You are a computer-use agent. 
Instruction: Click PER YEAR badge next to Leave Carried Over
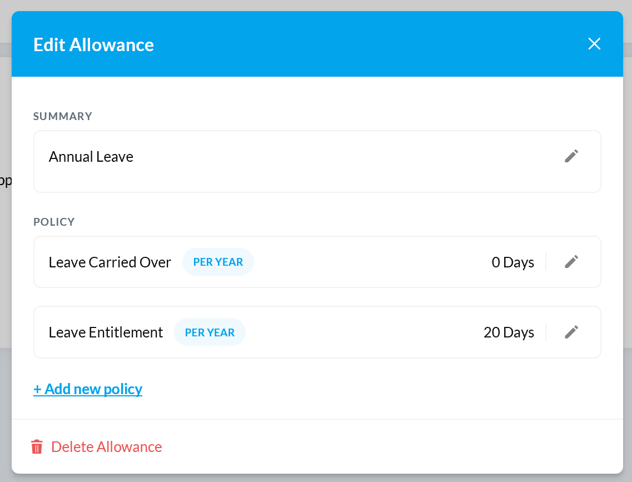218,262
